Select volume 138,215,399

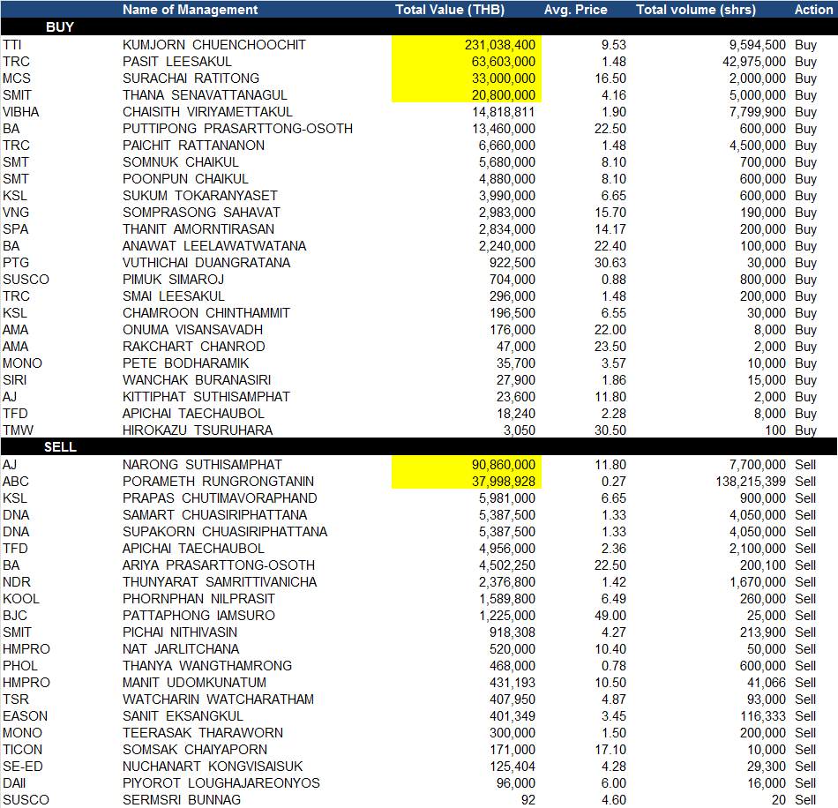751,482
